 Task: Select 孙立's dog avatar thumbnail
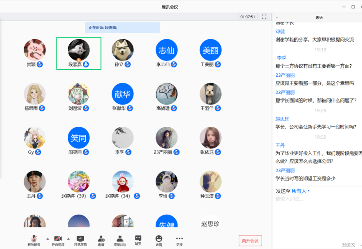tap(122, 50)
